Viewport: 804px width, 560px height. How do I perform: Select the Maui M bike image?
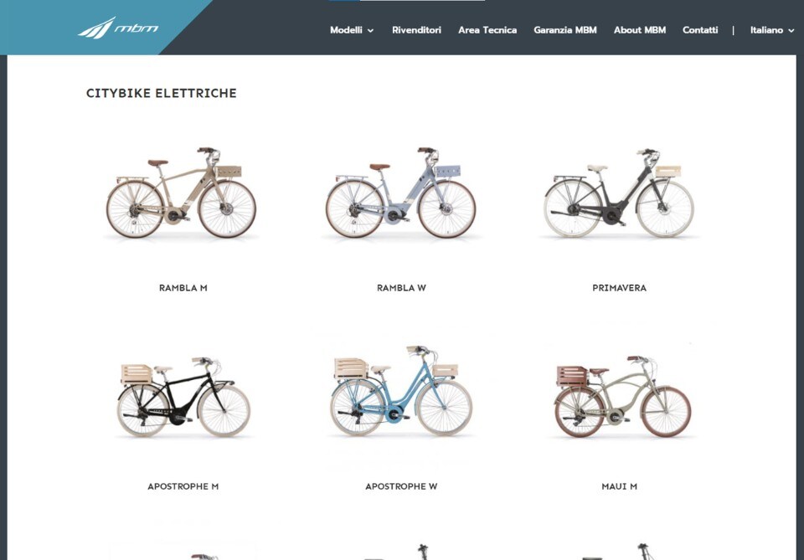tap(622, 396)
